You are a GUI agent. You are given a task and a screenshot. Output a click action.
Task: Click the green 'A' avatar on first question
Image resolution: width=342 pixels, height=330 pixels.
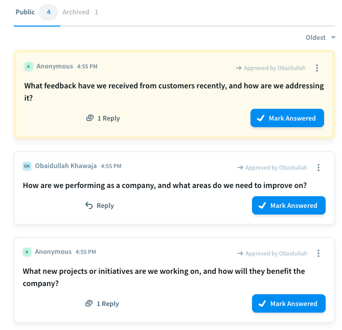click(29, 66)
